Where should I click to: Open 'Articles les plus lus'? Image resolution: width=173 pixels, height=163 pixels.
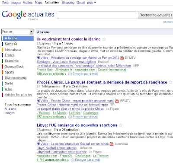click(x=18, y=95)
